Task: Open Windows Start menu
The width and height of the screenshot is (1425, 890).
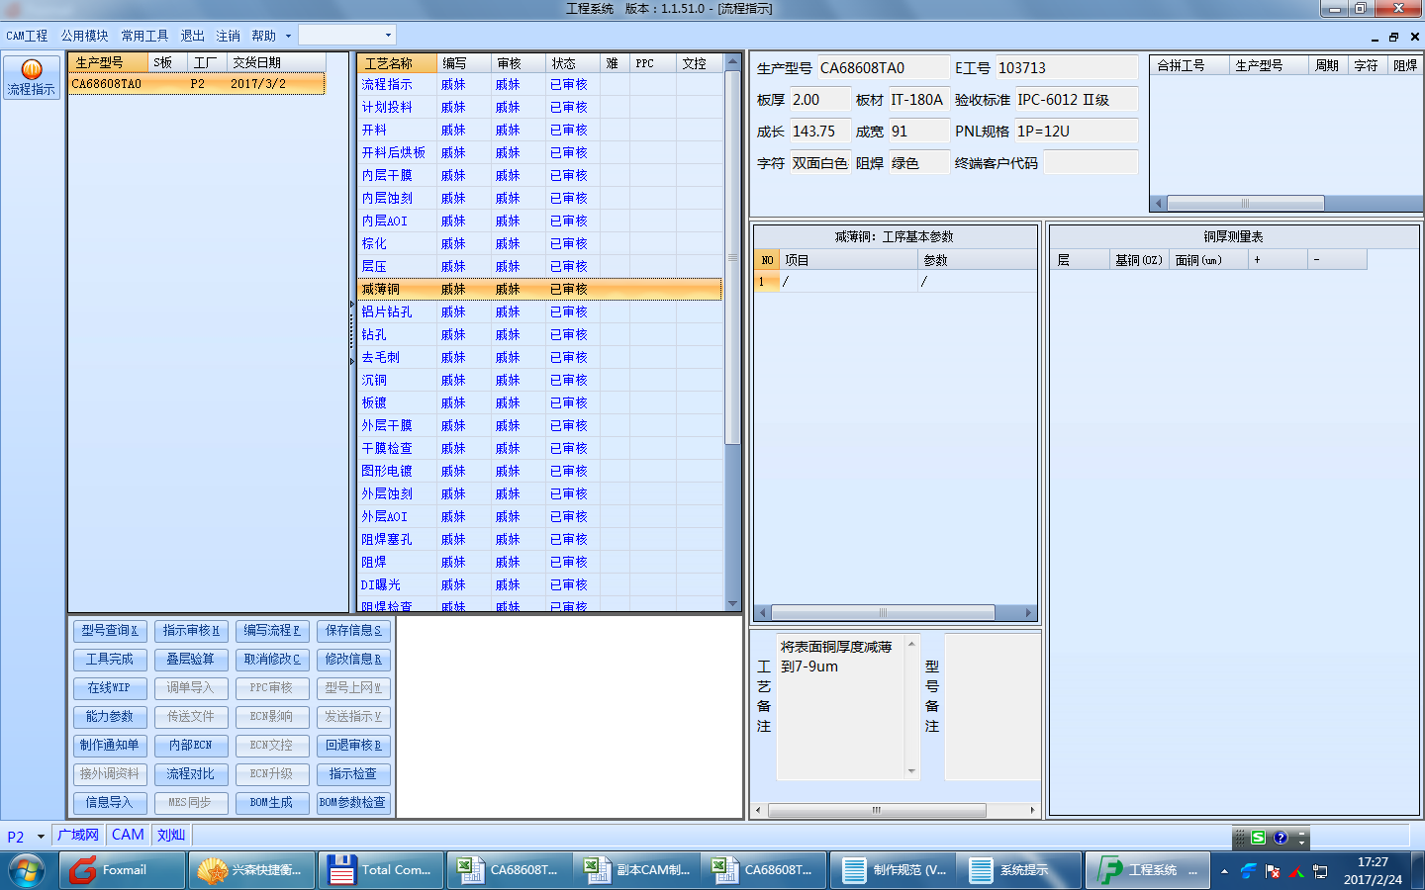Action: pos(27,871)
